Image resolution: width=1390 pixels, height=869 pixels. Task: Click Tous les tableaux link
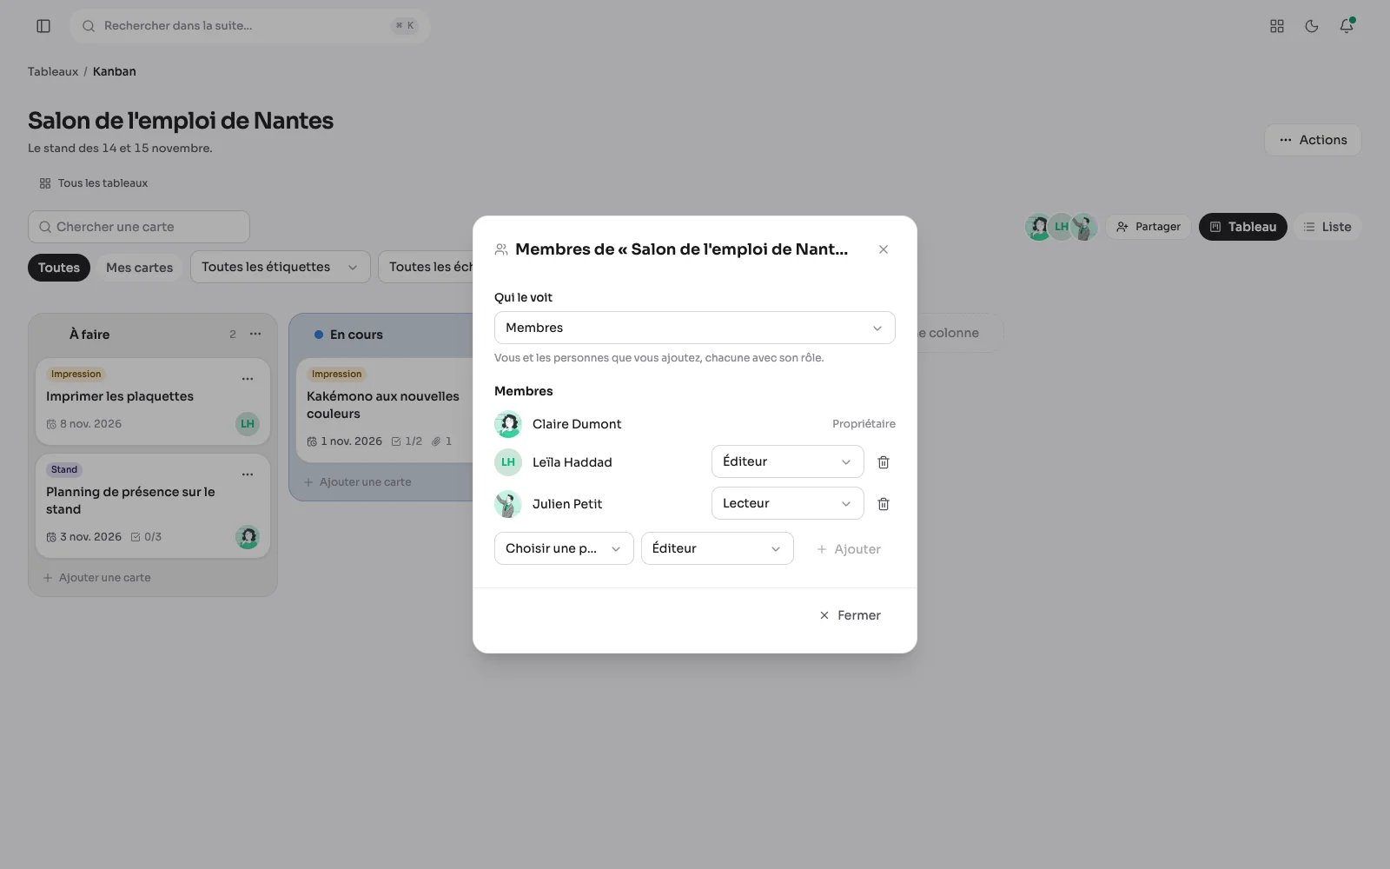(x=94, y=183)
